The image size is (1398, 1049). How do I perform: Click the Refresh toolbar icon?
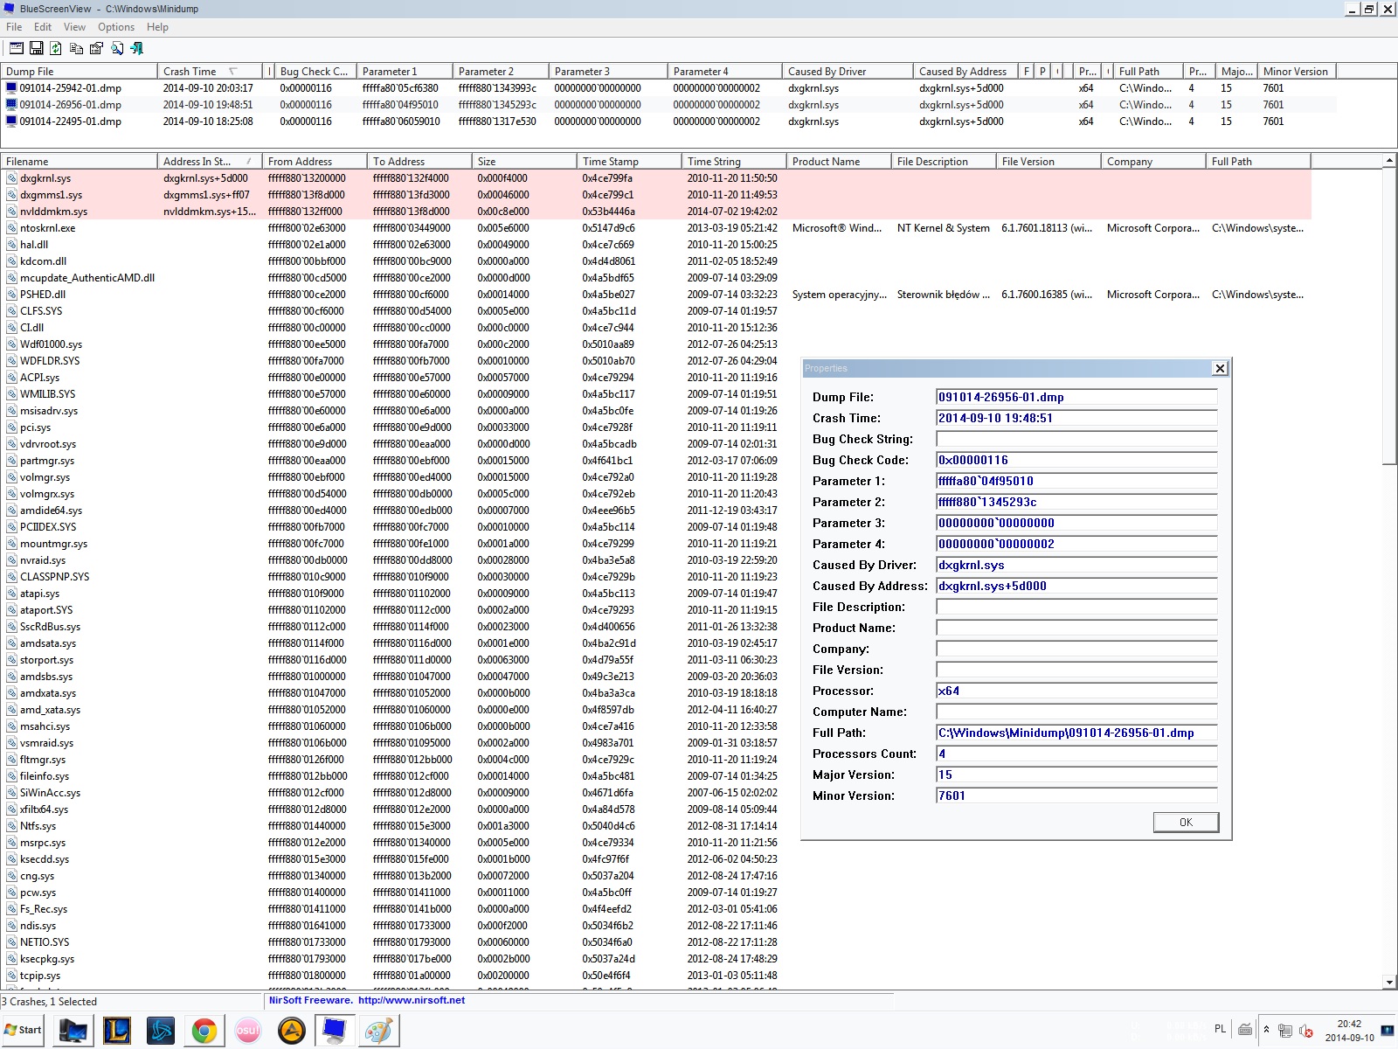point(56,48)
